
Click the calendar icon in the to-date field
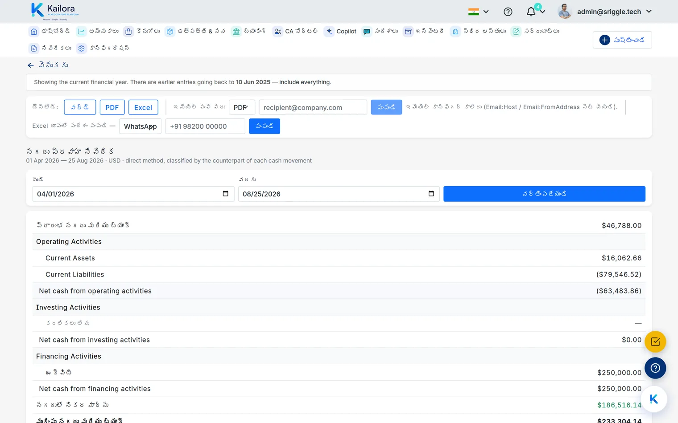pyautogui.click(x=431, y=194)
